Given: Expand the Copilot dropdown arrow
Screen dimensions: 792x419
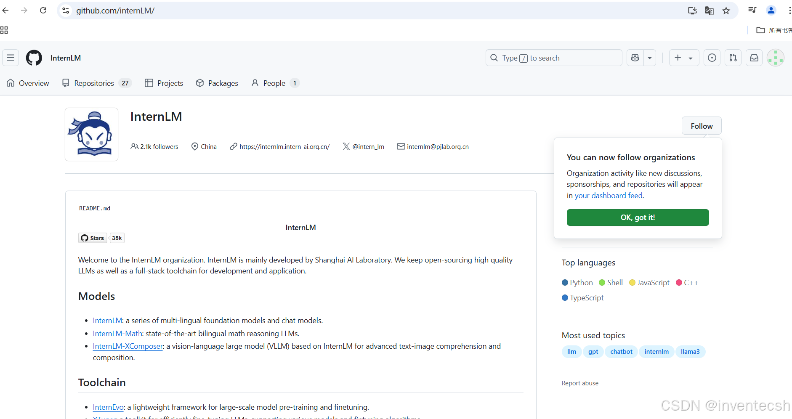Looking at the screenshot, I should click(650, 58).
